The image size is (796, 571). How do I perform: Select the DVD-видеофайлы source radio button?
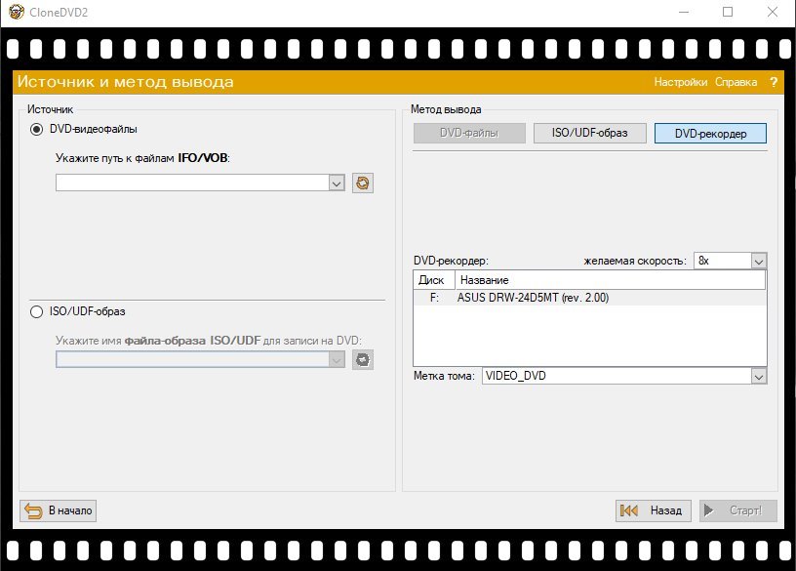tap(36, 129)
